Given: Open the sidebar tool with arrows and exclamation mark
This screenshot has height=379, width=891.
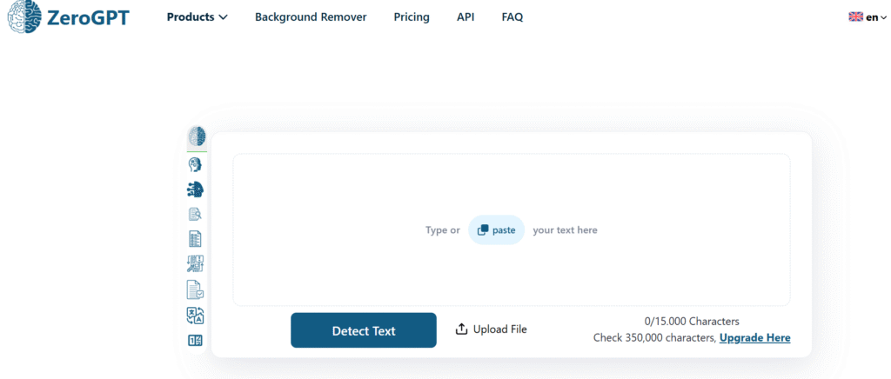Looking at the screenshot, I should [196, 264].
